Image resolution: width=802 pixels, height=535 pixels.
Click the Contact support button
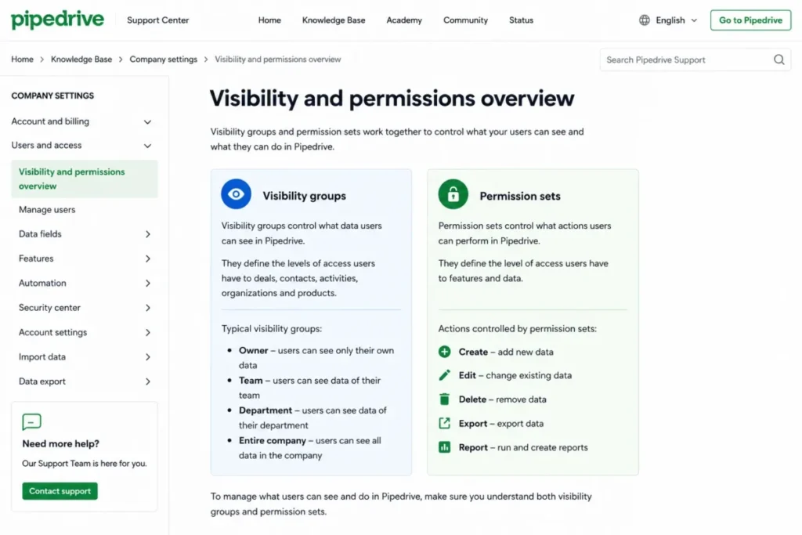click(x=60, y=491)
